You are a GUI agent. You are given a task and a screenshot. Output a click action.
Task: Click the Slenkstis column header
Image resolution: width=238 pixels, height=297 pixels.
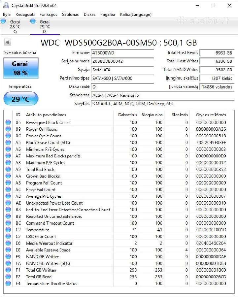point(177,115)
